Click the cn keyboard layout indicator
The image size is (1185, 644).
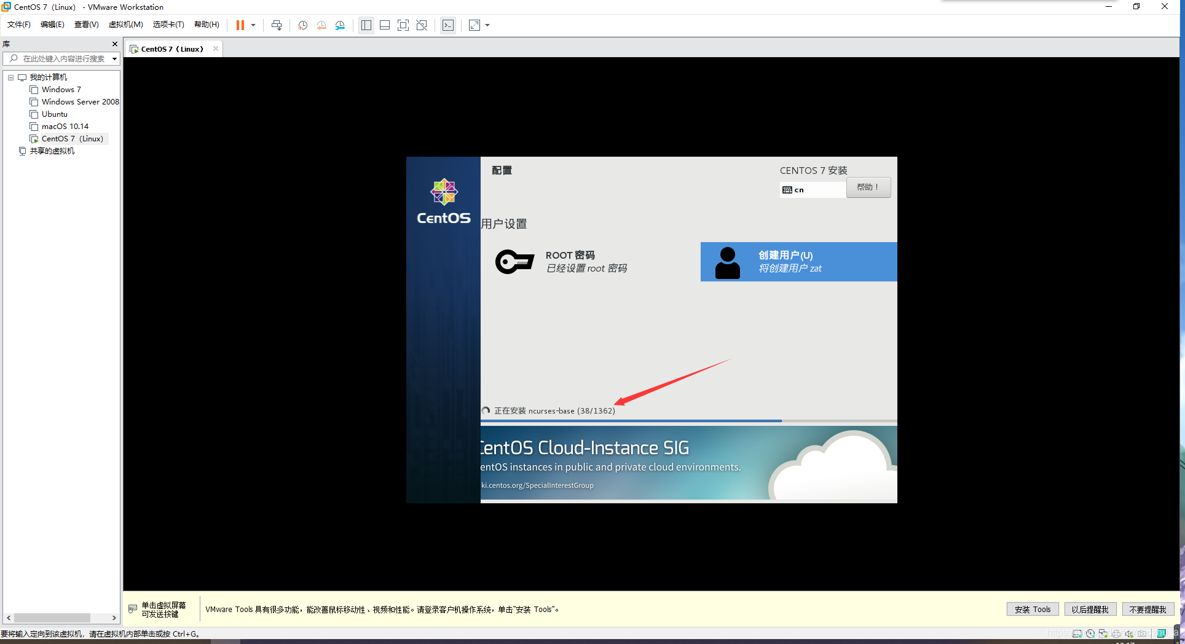813,190
